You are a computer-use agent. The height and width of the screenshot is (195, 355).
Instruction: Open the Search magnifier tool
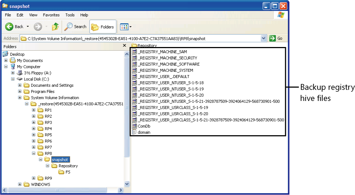(68, 27)
